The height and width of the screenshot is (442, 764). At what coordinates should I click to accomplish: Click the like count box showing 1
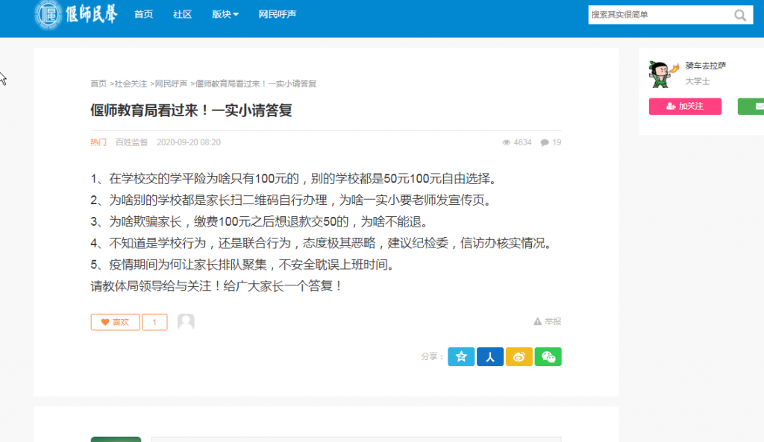[154, 322]
